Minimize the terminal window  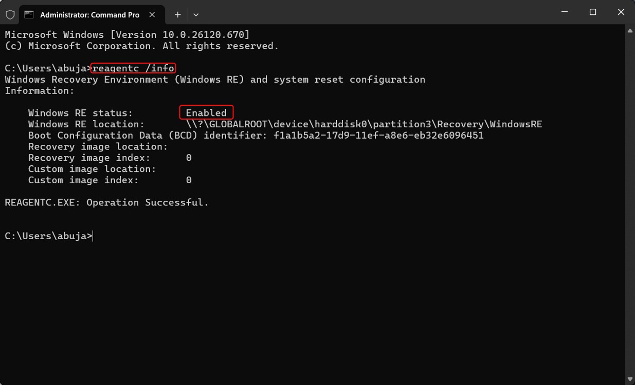tap(564, 11)
